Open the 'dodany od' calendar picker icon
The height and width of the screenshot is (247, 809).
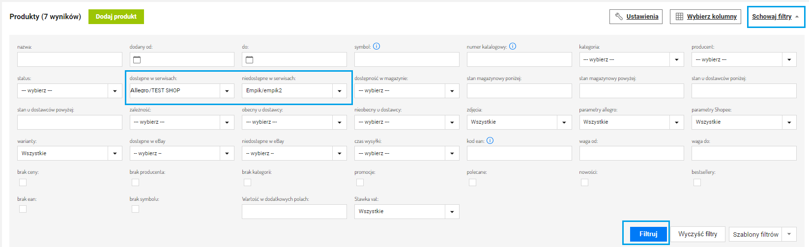137,60
